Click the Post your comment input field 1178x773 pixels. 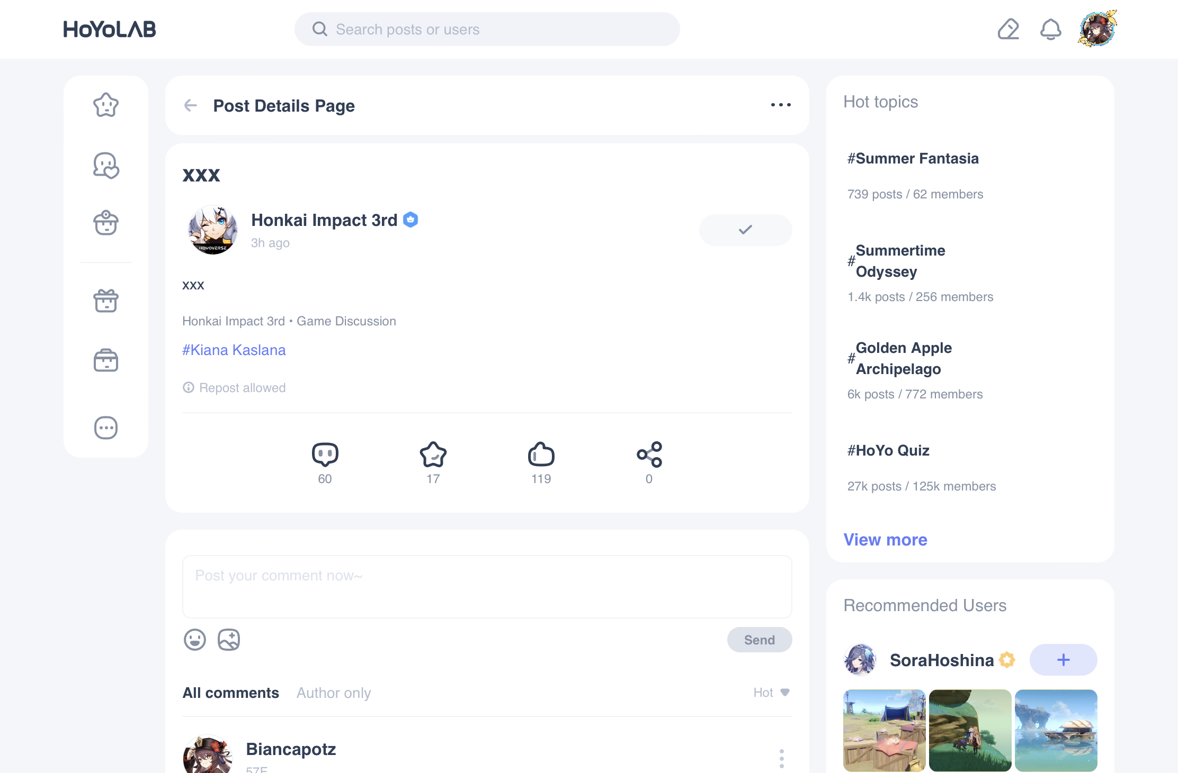point(487,586)
